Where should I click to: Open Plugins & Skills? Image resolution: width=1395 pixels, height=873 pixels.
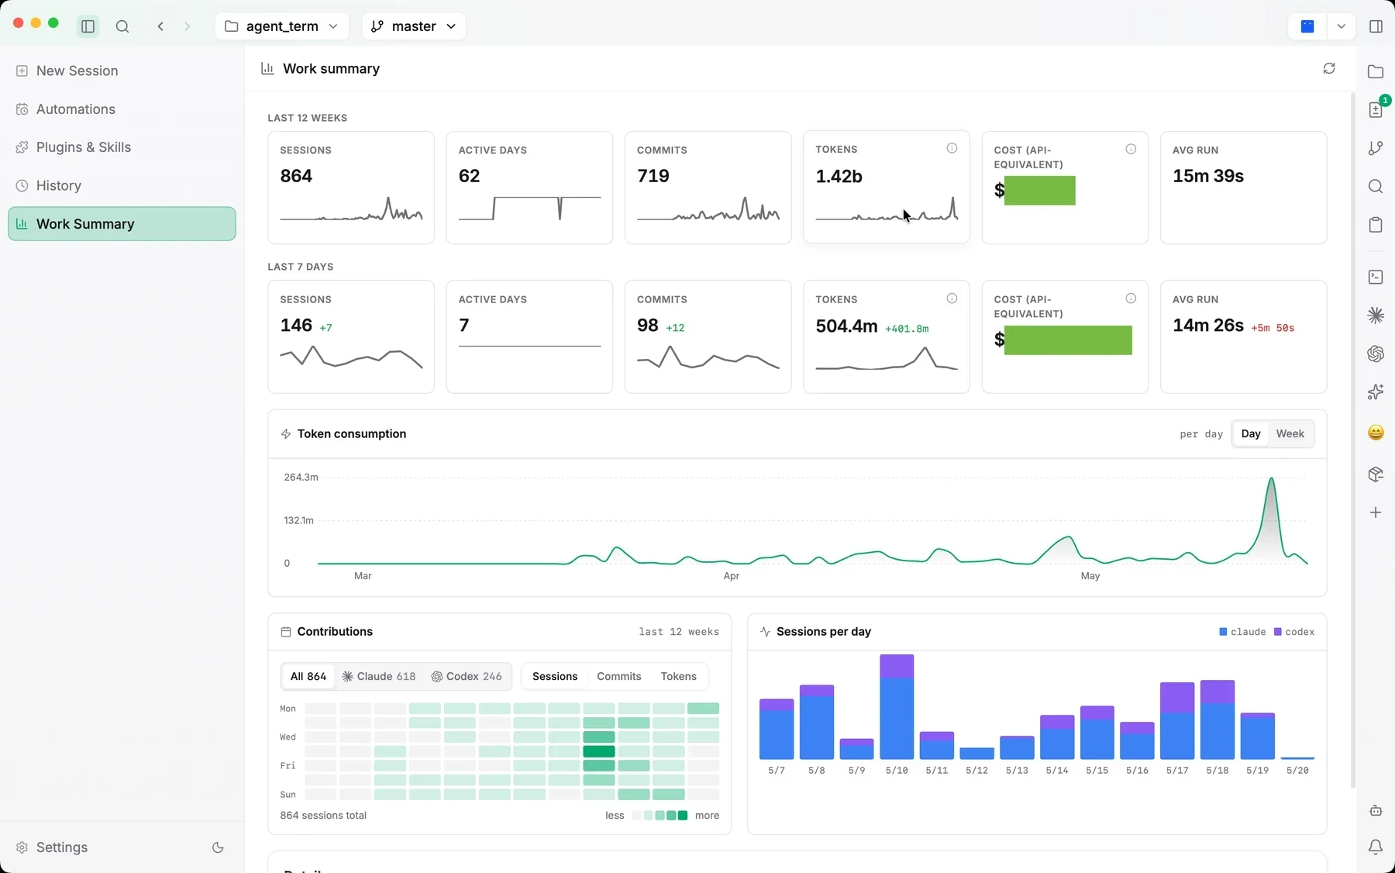(x=122, y=147)
